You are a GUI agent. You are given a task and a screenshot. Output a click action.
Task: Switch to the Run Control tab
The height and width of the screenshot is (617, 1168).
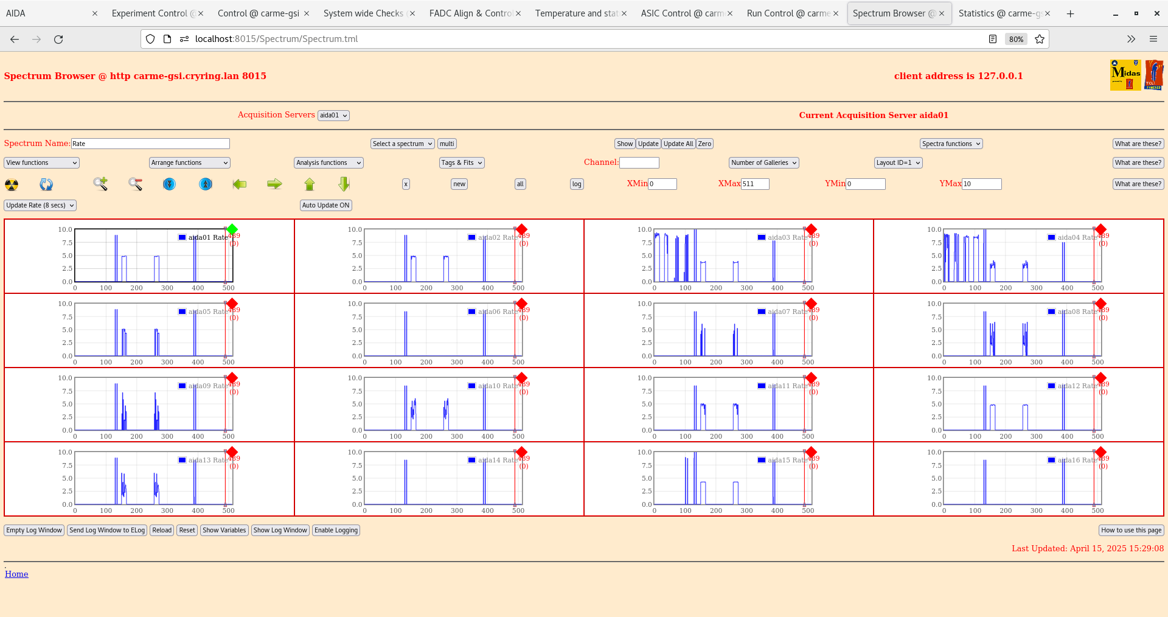[788, 13]
